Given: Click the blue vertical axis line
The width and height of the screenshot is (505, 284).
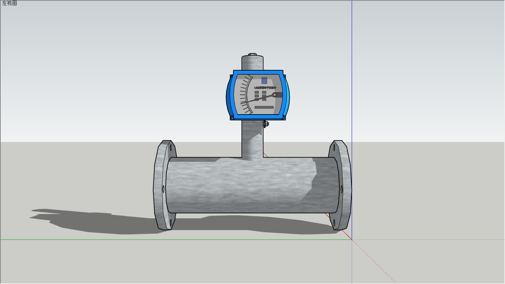Looking at the screenshot, I should (x=352, y=66).
